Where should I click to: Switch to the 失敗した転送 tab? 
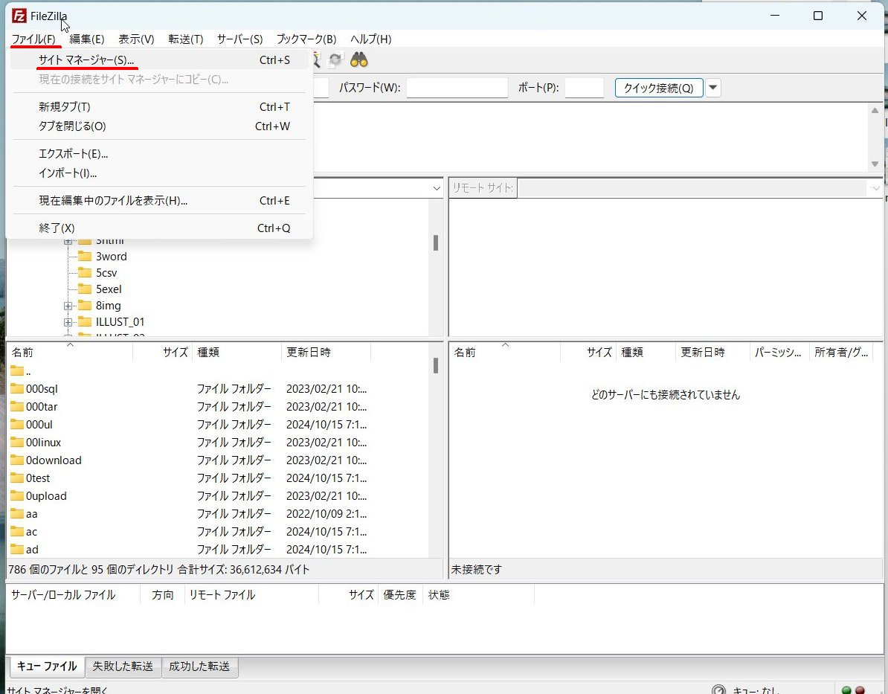(x=123, y=666)
